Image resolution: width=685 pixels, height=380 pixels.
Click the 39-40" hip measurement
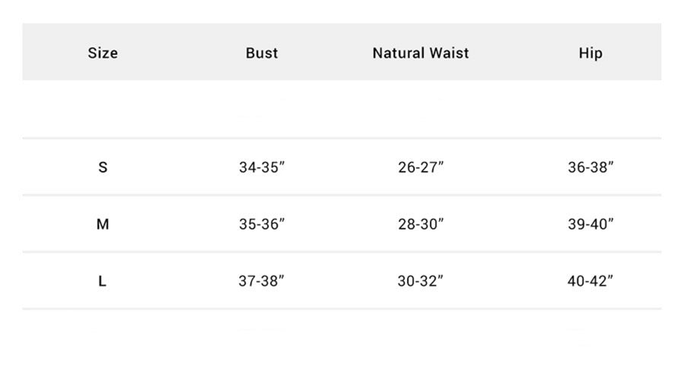pyautogui.click(x=591, y=223)
